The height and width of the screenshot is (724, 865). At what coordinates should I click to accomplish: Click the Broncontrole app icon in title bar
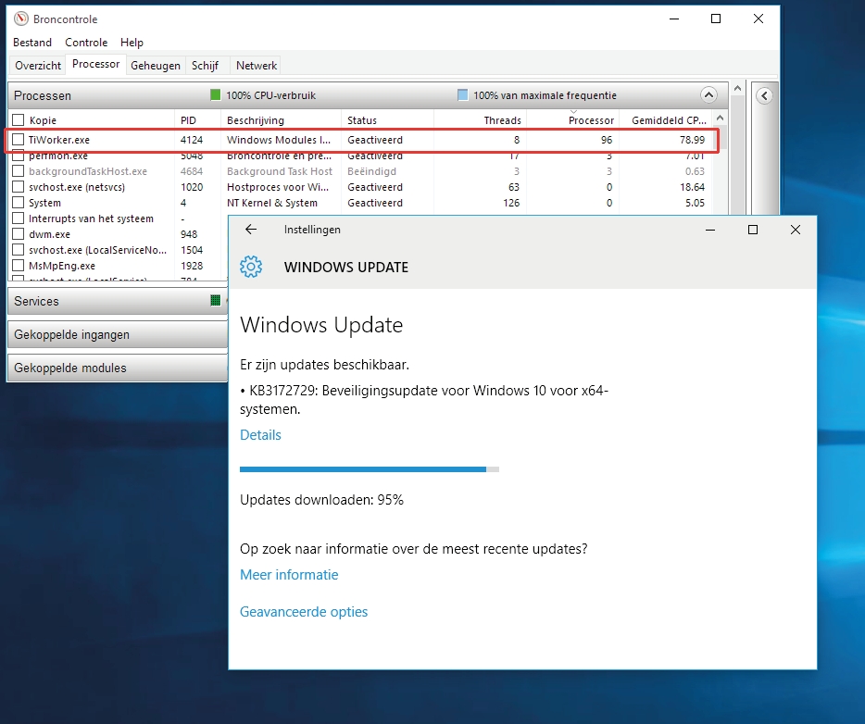point(20,19)
